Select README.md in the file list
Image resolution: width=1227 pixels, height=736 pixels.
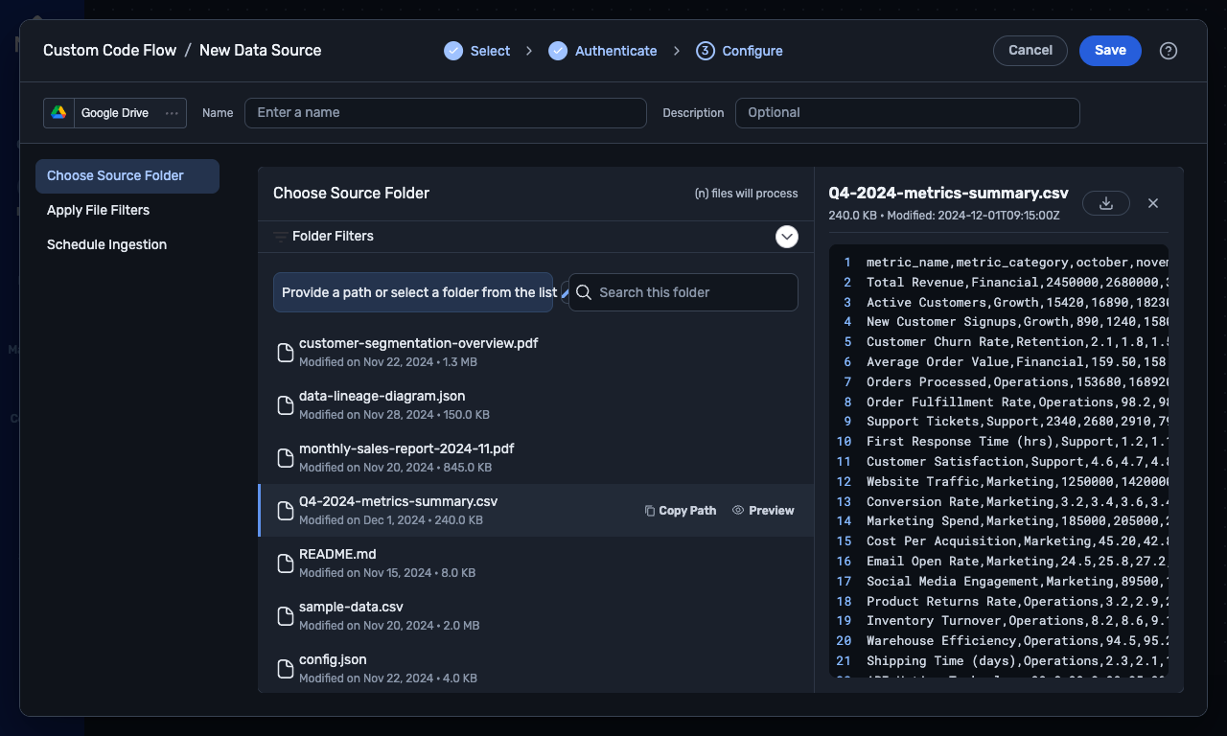coord(536,563)
